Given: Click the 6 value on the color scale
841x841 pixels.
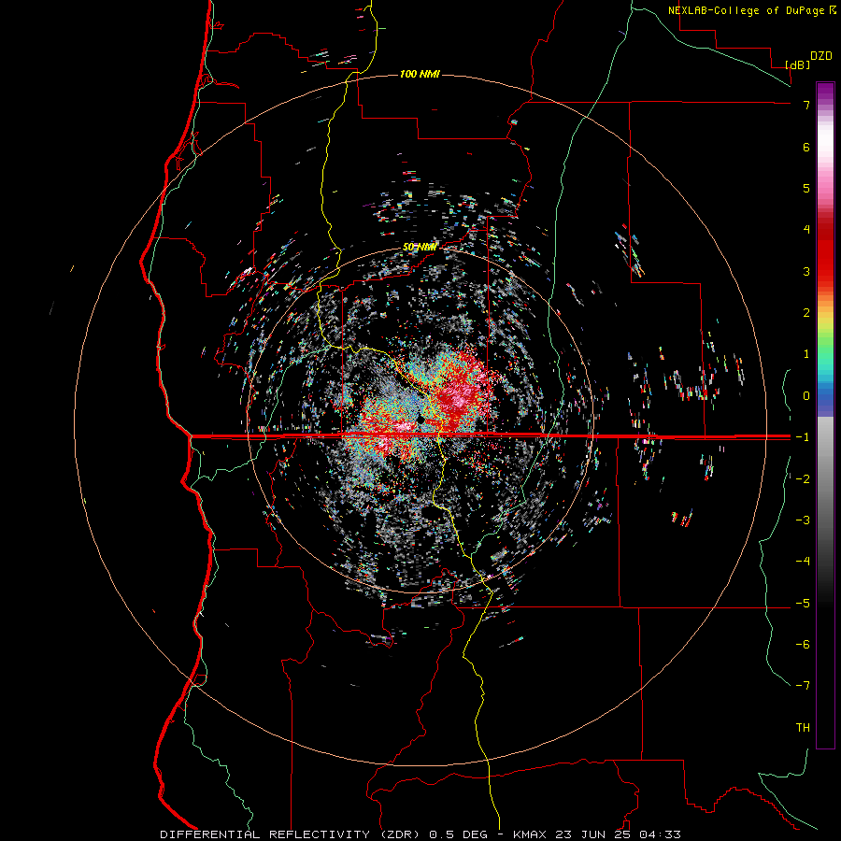Looking at the screenshot, I should 806,147.
